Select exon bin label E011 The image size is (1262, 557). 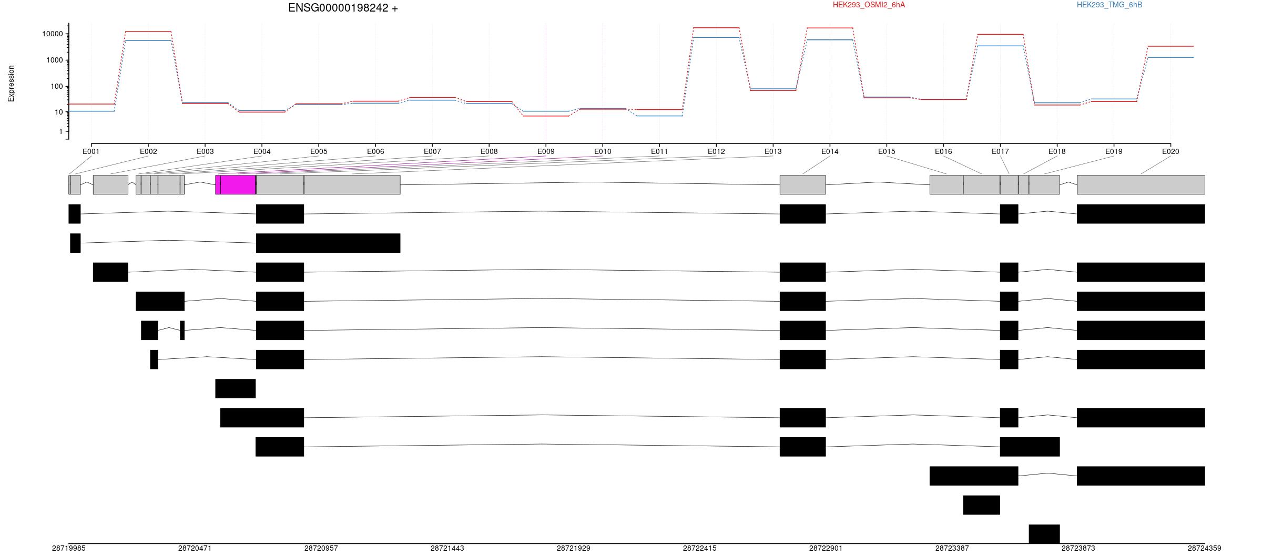[659, 151]
